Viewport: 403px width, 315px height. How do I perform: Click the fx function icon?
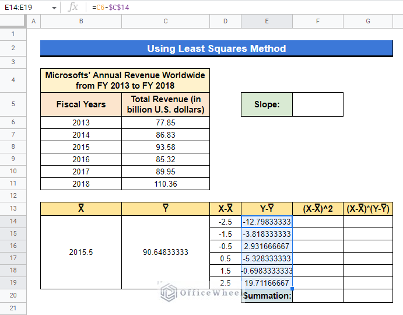[73, 7]
